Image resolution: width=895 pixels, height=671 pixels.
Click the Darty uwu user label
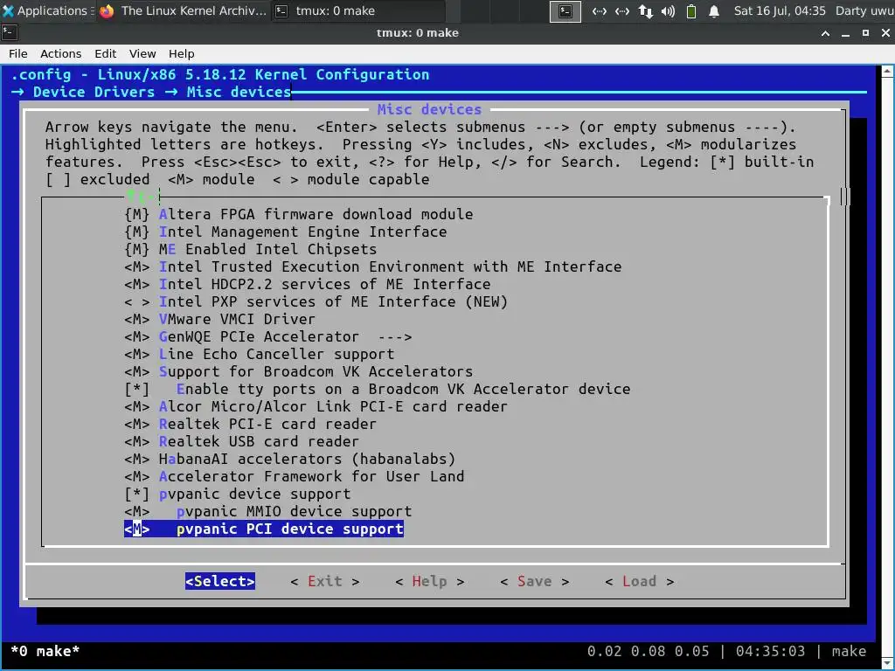click(x=864, y=10)
